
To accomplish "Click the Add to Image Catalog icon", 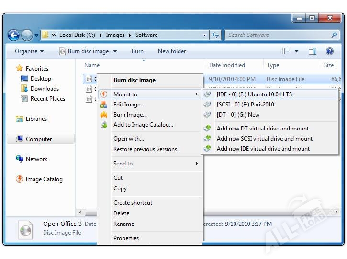I will [104, 125].
